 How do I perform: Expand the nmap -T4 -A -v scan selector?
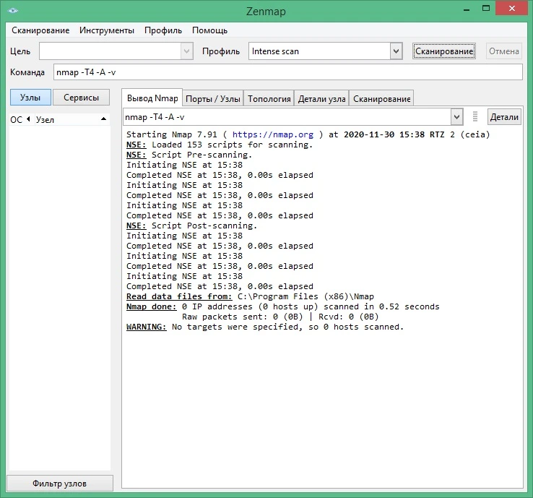click(x=457, y=117)
